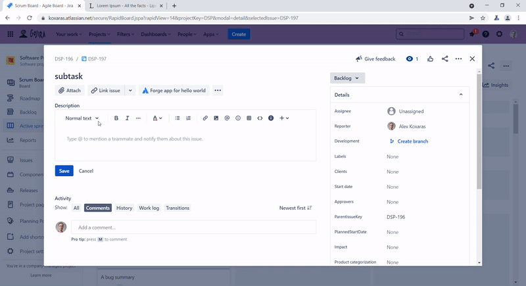Image resolution: width=526 pixels, height=286 pixels.
Task: Switch to the Lorem Ipsum browser tab
Action: click(126, 6)
